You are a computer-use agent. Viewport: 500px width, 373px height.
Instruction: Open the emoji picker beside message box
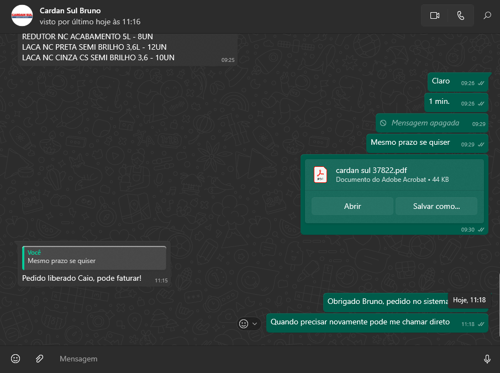15,359
